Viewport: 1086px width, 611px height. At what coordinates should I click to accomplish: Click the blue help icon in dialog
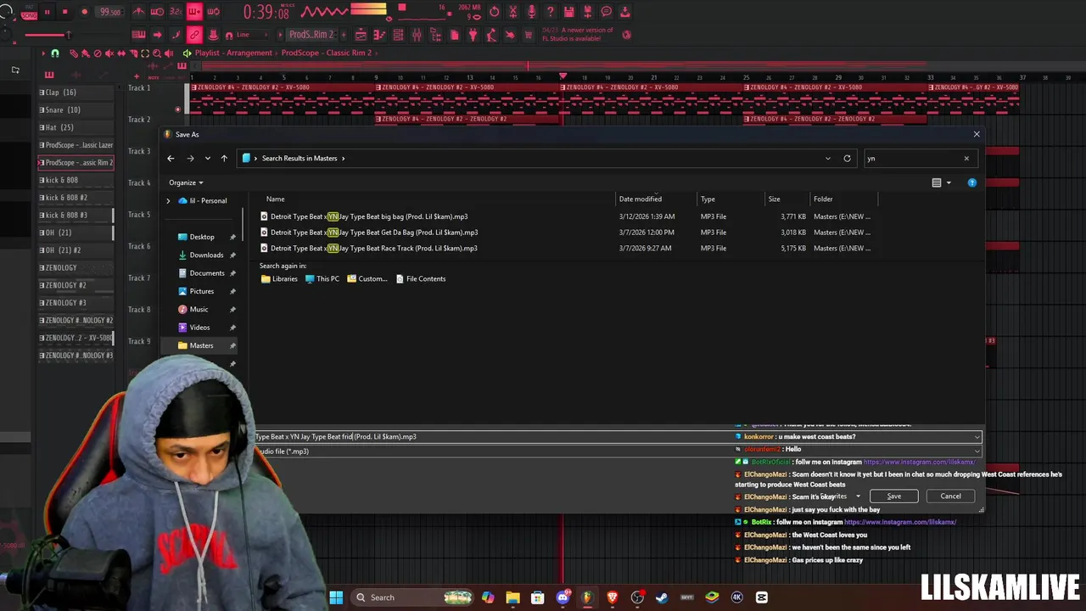click(x=972, y=182)
